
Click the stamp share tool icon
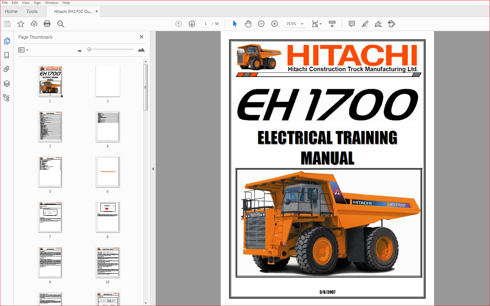[391, 24]
